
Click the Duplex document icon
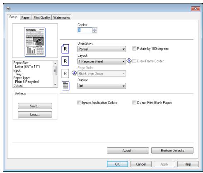coord(65,86)
